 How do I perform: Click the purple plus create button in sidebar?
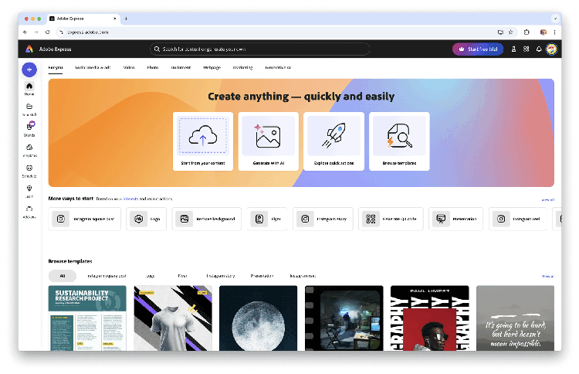point(29,70)
